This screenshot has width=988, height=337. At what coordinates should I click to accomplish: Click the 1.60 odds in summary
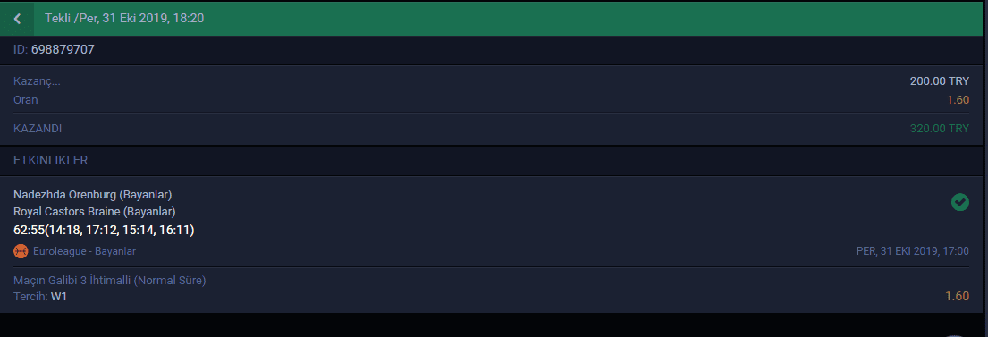pyautogui.click(x=958, y=99)
